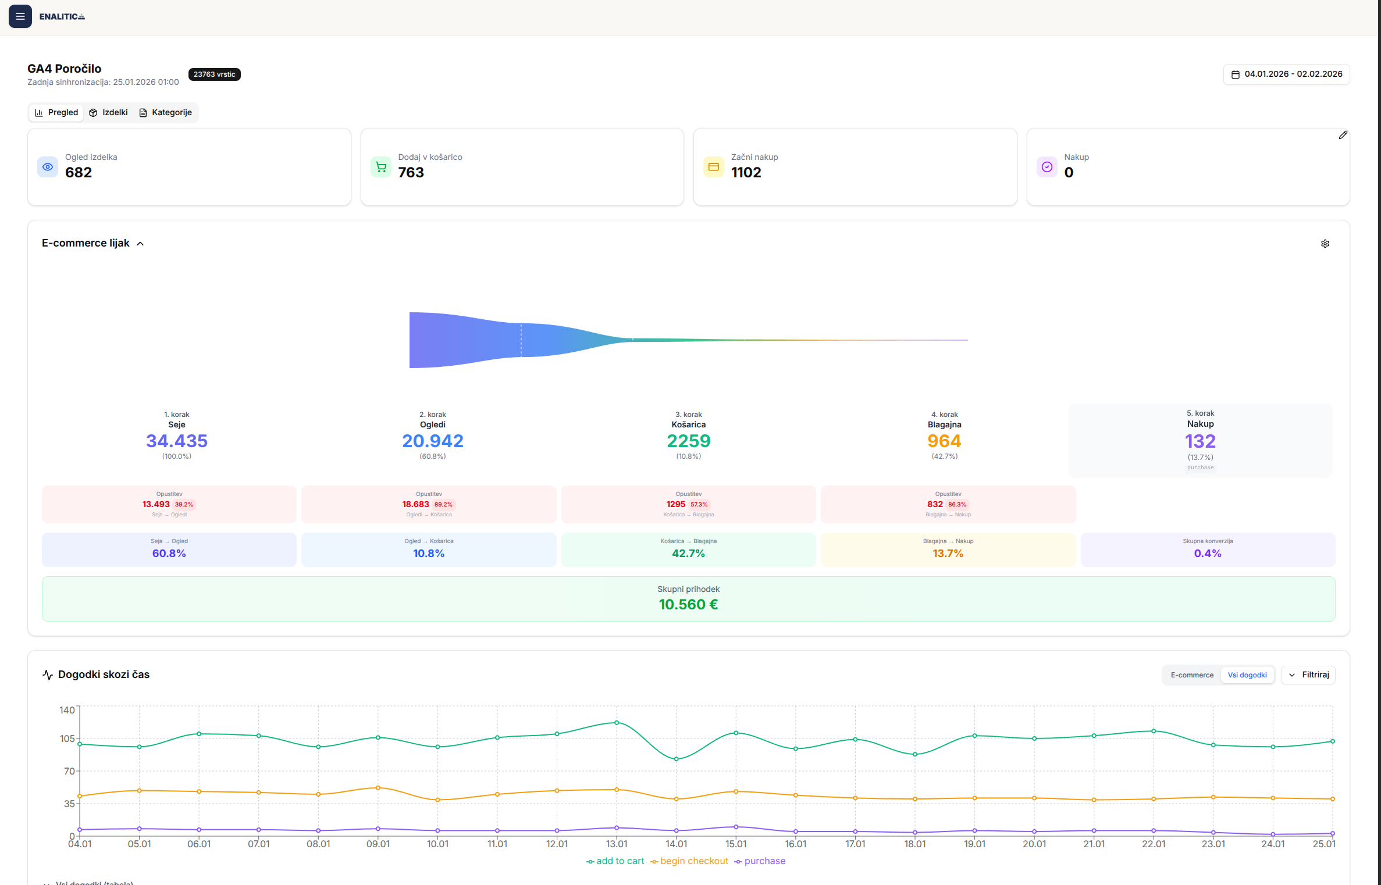The height and width of the screenshot is (885, 1381).
Task: Click the cart icon for Dodaj v košarico
Action: [x=381, y=167]
